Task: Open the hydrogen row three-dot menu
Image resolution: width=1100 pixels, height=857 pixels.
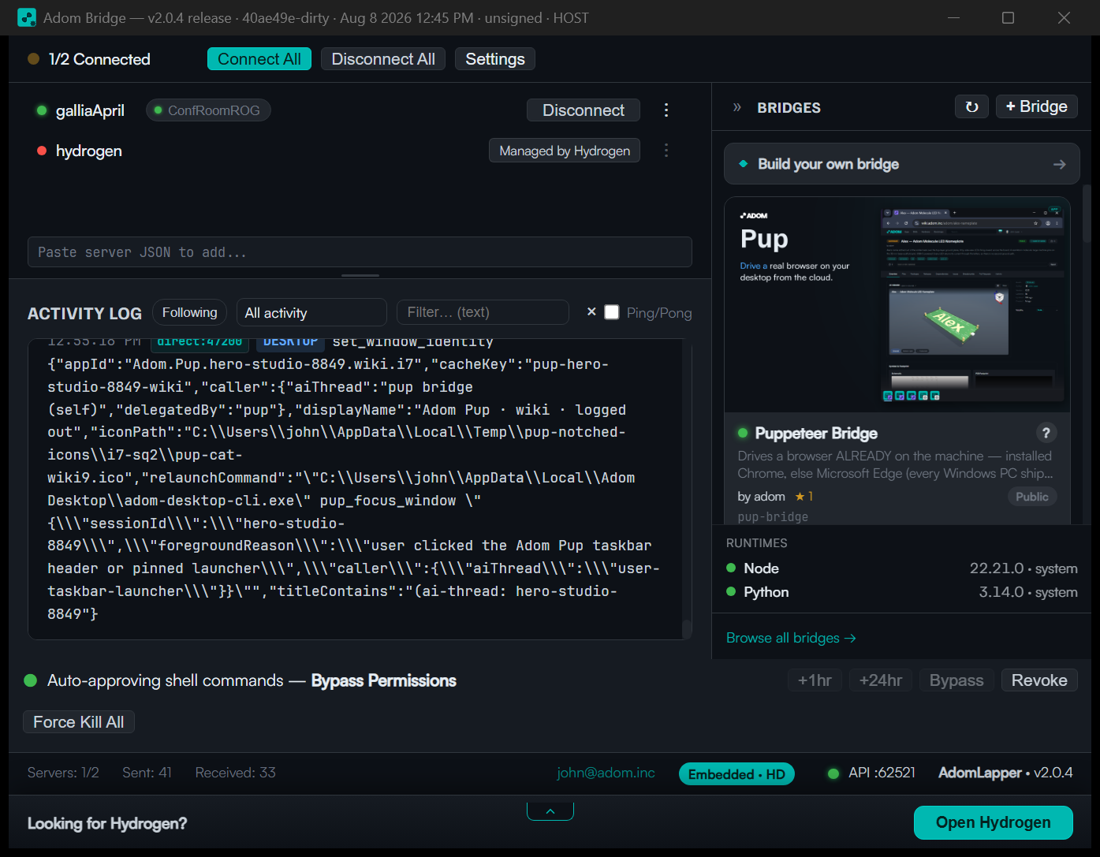Action: 666,151
